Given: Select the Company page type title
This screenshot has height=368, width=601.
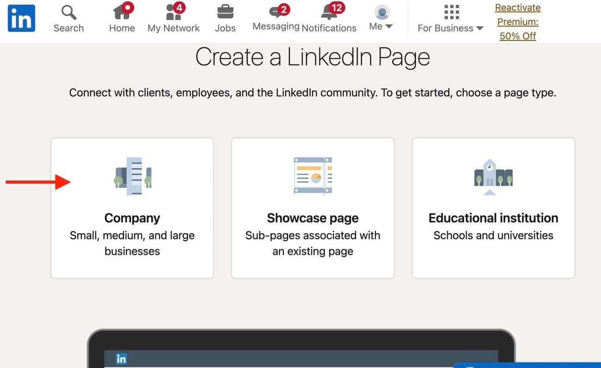Looking at the screenshot, I should tap(132, 218).
